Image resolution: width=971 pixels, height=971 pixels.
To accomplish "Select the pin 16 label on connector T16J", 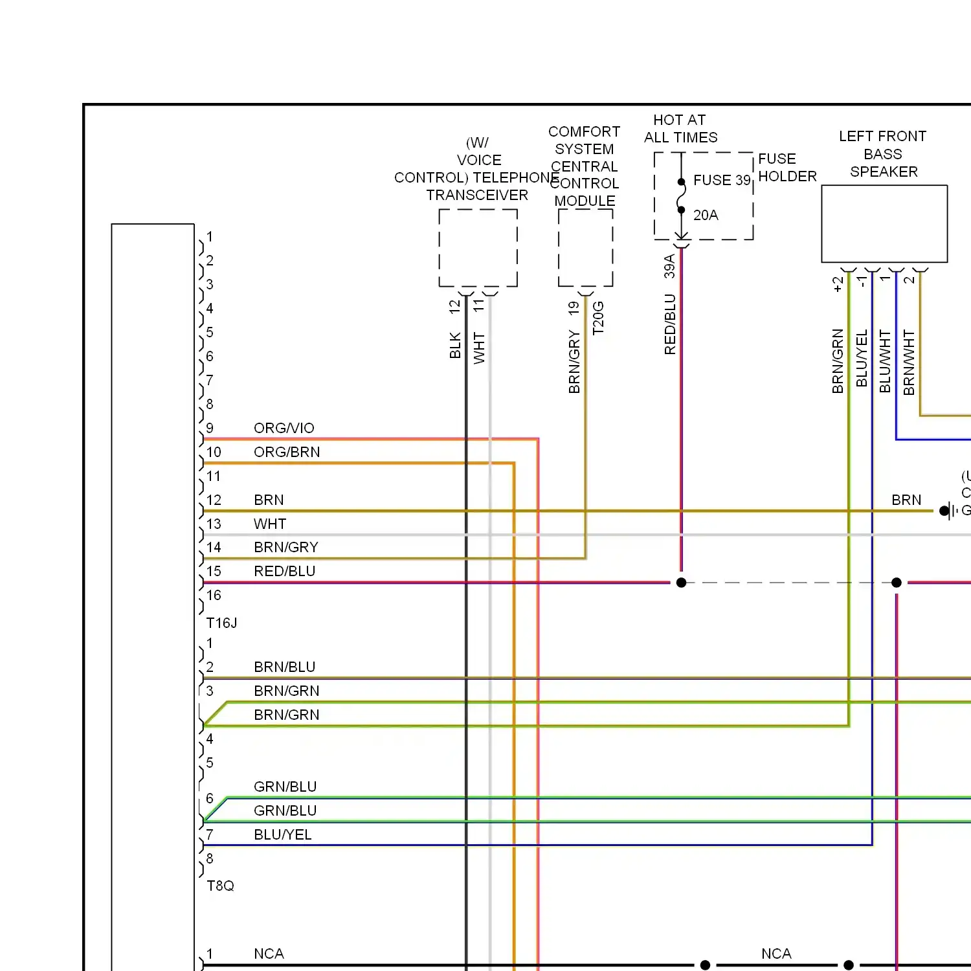I will coord(214,595).
